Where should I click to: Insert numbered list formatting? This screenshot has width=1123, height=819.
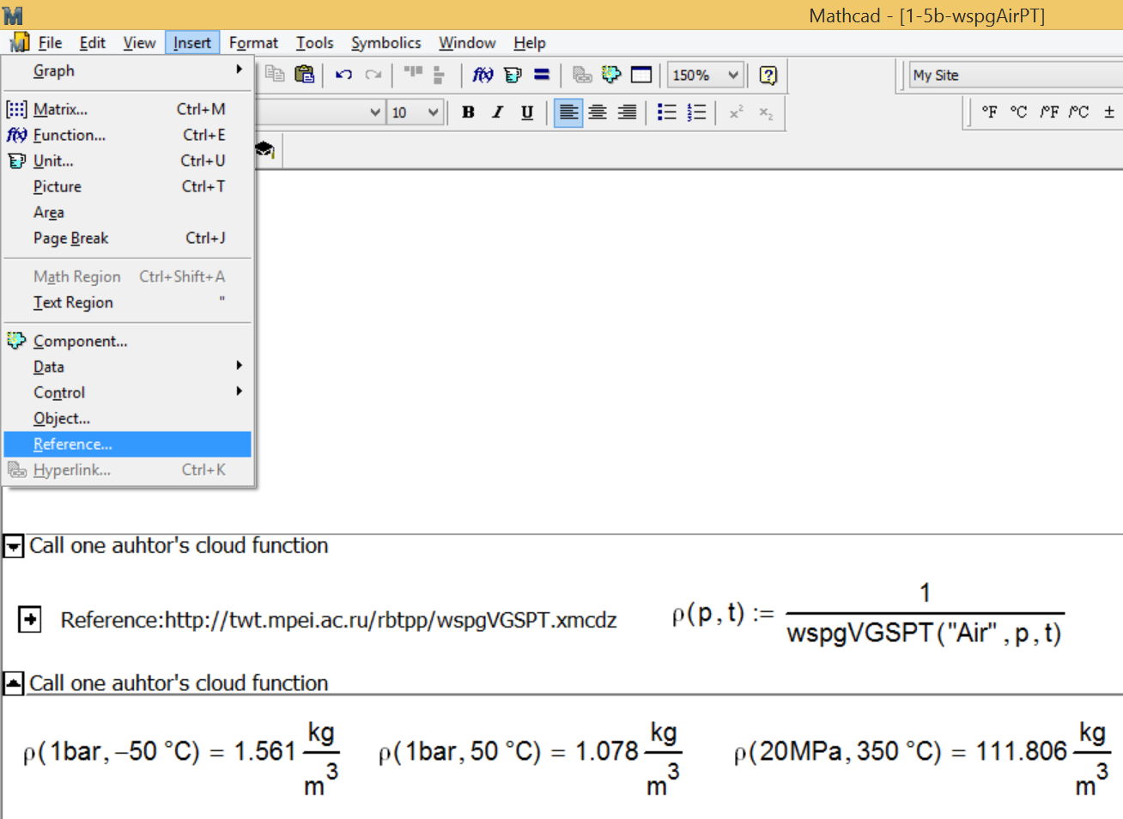point(696,112)
